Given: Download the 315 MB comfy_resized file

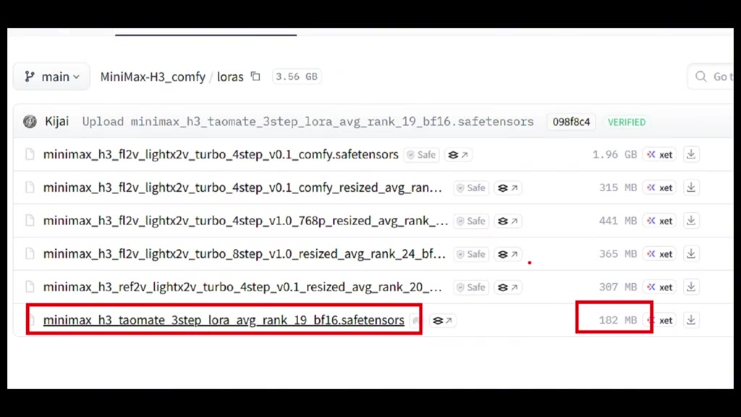Looking at the screenshot, I should [x=691, y=188].
